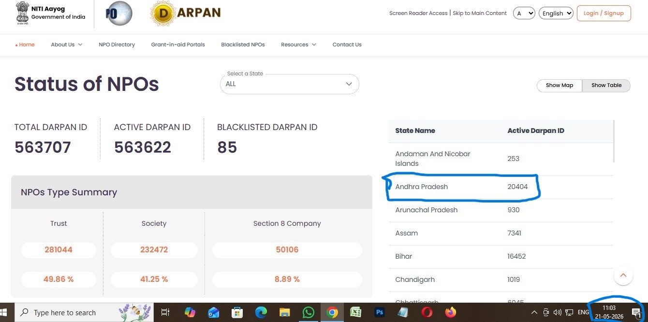Open the Select a State dropdown
Screen dimensions: 648x322
(x=289, y=84)
